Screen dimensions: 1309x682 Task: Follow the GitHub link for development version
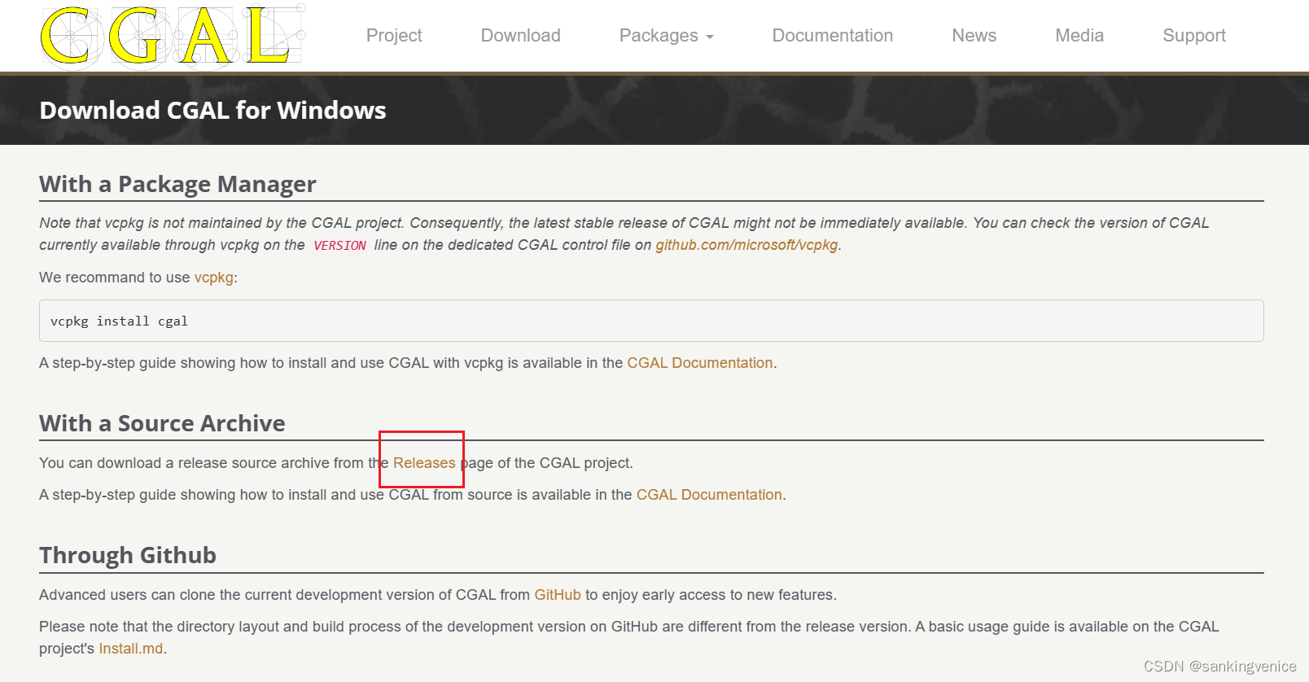click(x=558, y=595)
